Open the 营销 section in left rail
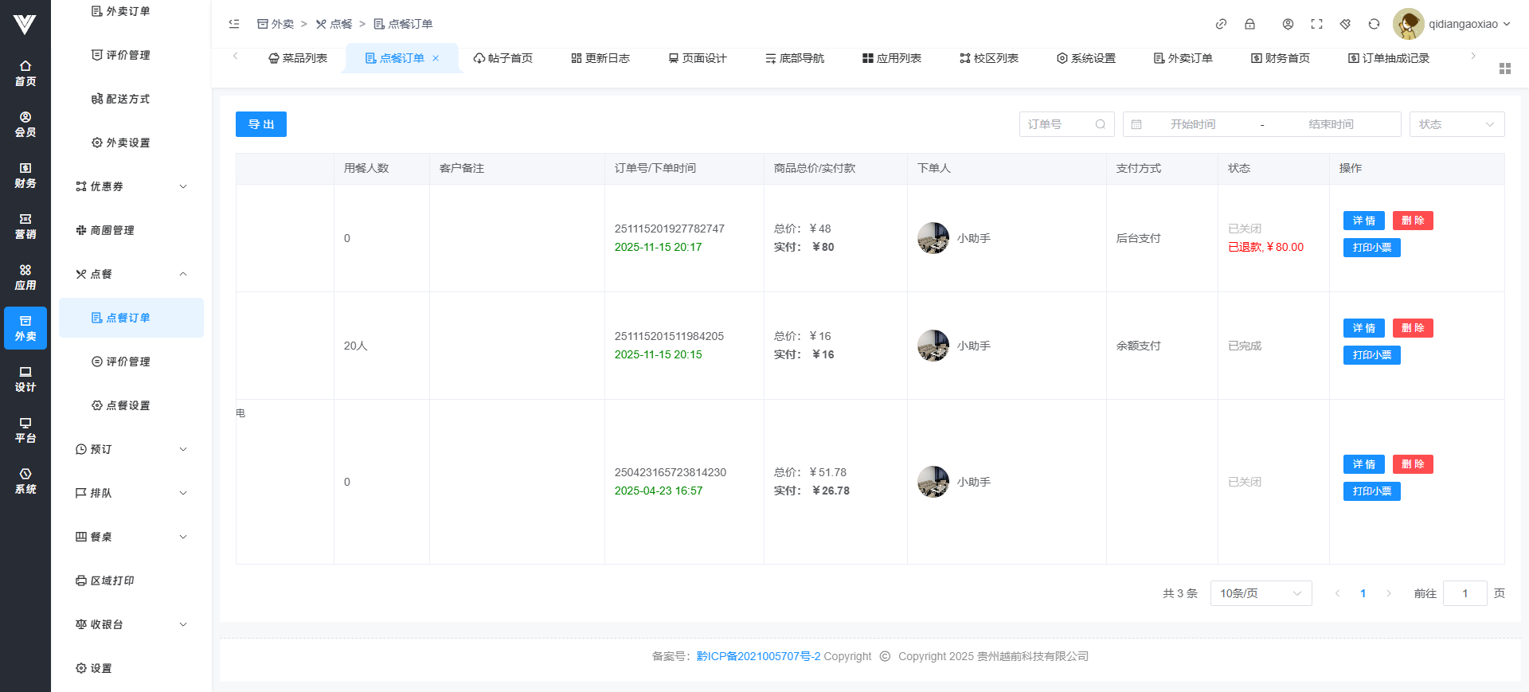The image size is (1529, 692). point(25,226)
